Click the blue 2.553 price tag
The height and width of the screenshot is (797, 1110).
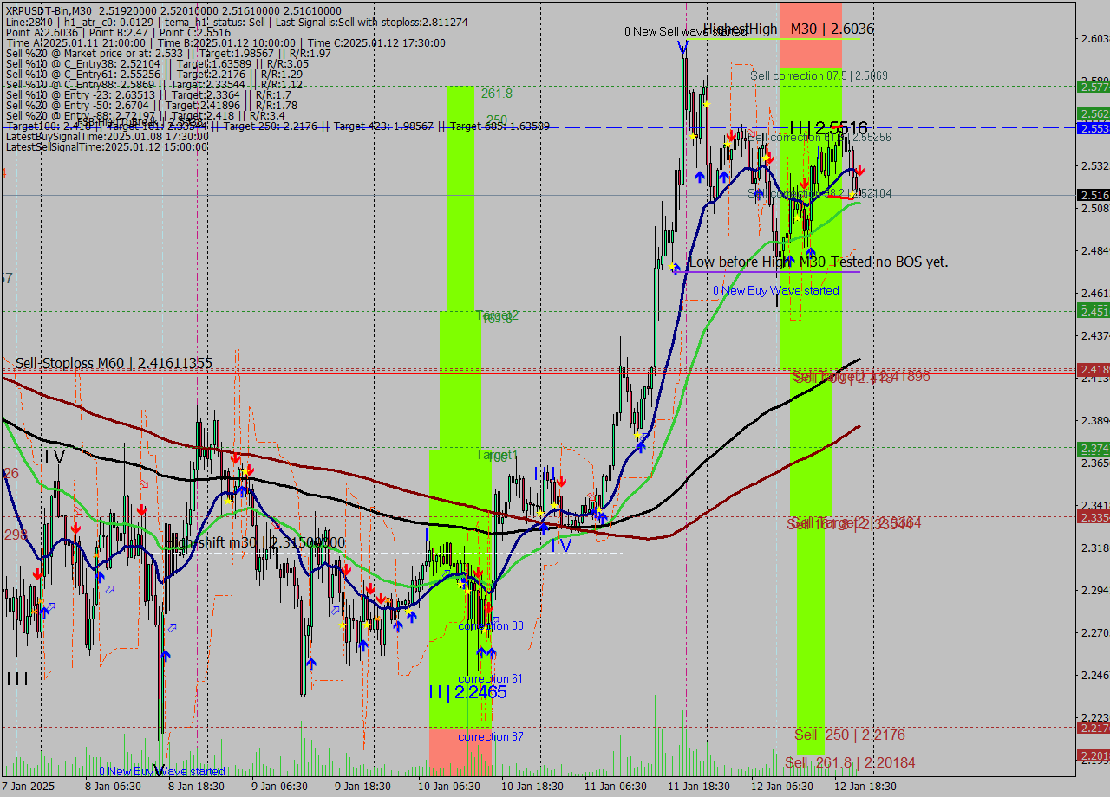click(1093, 128)
